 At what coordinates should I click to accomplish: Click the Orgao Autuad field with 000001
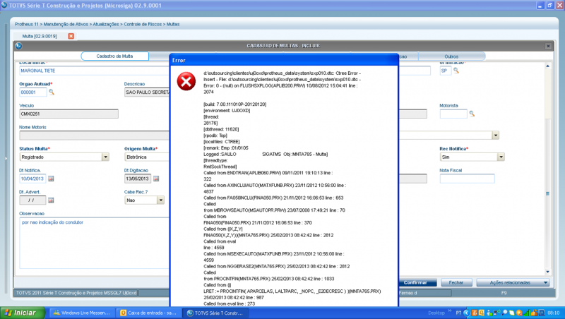pyautogui.click(x=32, y=92)
